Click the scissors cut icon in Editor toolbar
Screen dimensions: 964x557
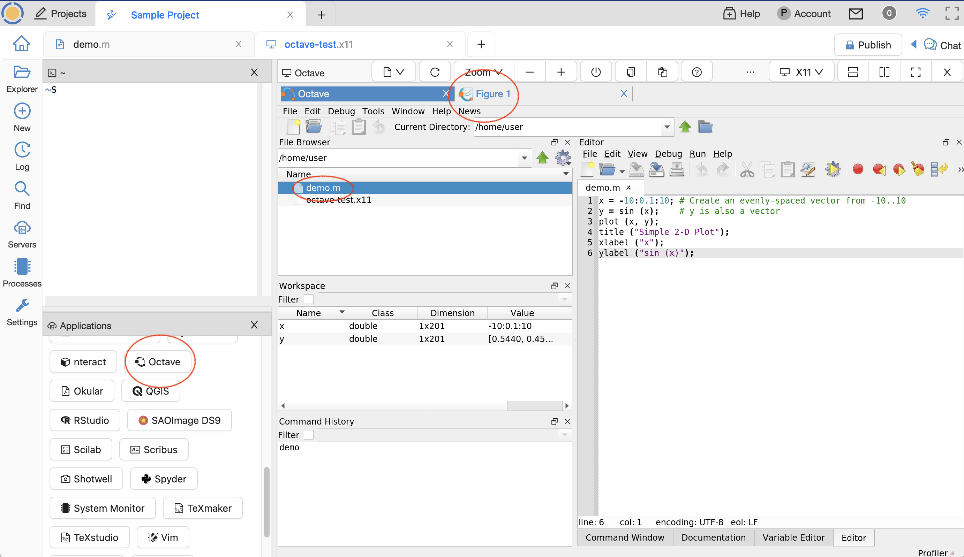(x=747, y=169)
